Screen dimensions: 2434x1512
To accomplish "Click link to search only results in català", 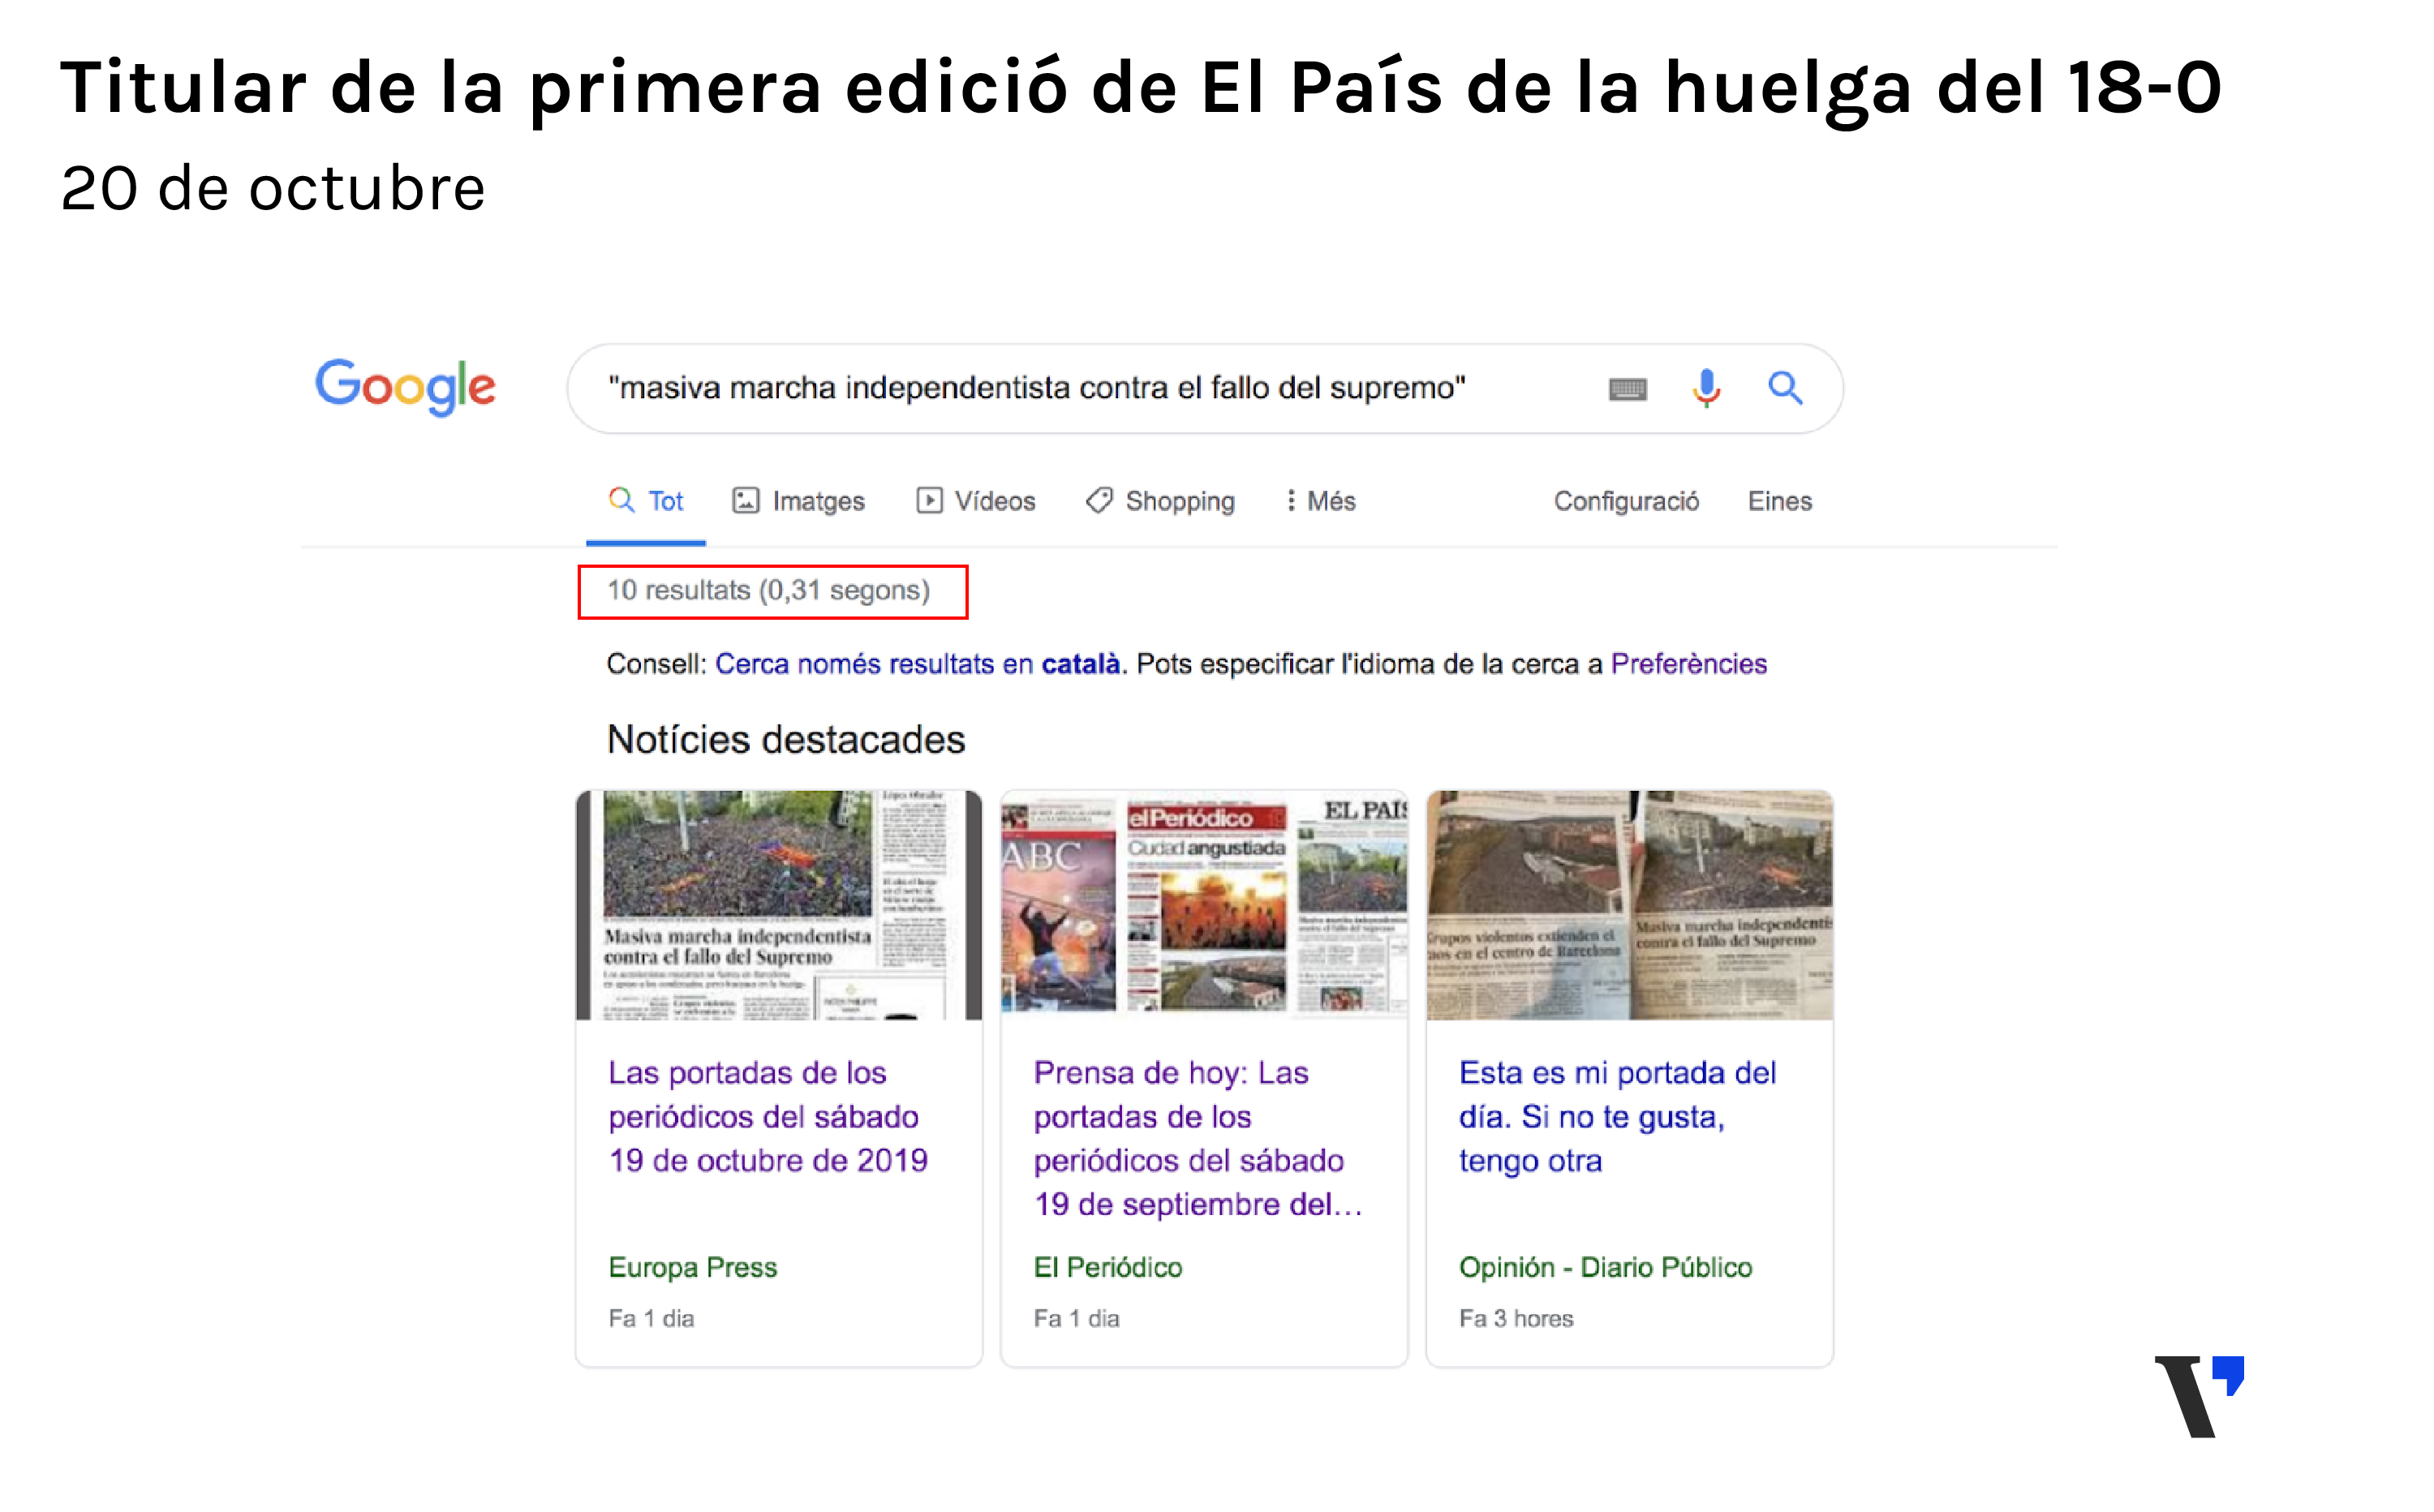I will click(917, 664).
